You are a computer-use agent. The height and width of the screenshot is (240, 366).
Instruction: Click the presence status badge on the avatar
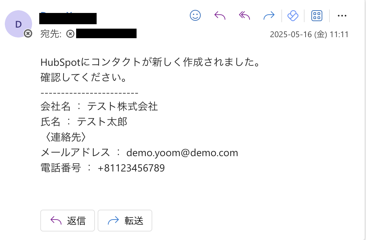pyautogui.click(x=28, y=33)
